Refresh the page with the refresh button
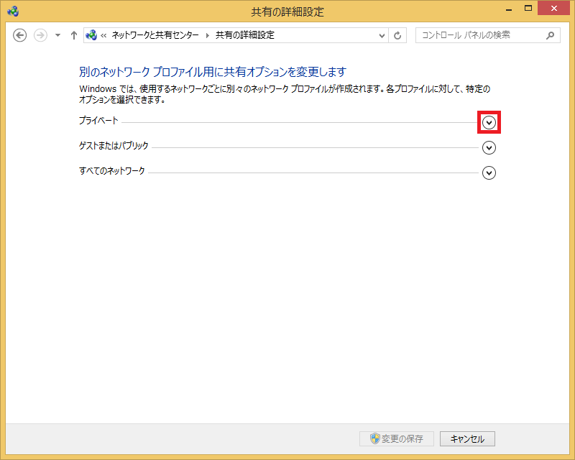This screenshot has height=460, width=575. tap(398, 35)
